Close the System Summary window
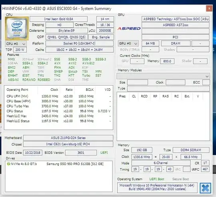216x197 pixels. pyautogui.click(x=209, y=8)
